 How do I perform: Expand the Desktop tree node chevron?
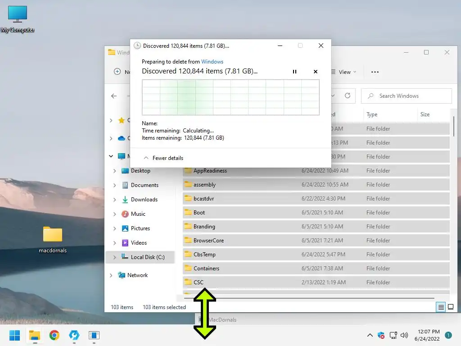(x=114, y=171)
